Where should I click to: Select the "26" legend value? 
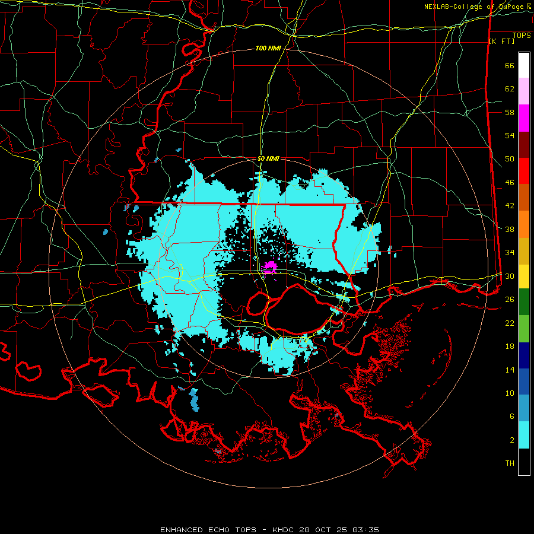[510, 300]
